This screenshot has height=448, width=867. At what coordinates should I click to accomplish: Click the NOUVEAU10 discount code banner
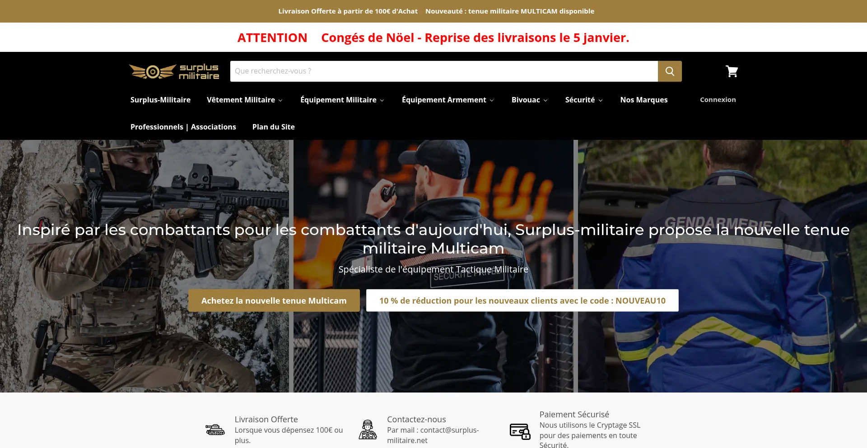522,300
